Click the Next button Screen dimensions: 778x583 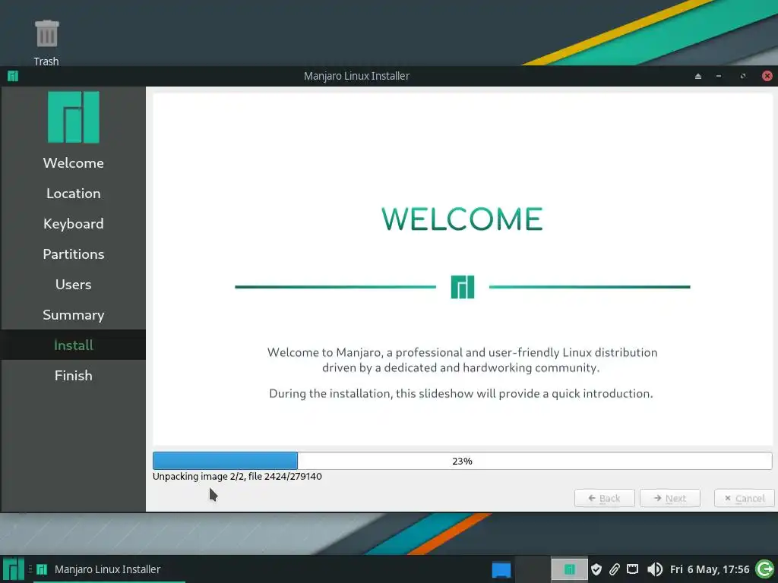coord(670,498)
